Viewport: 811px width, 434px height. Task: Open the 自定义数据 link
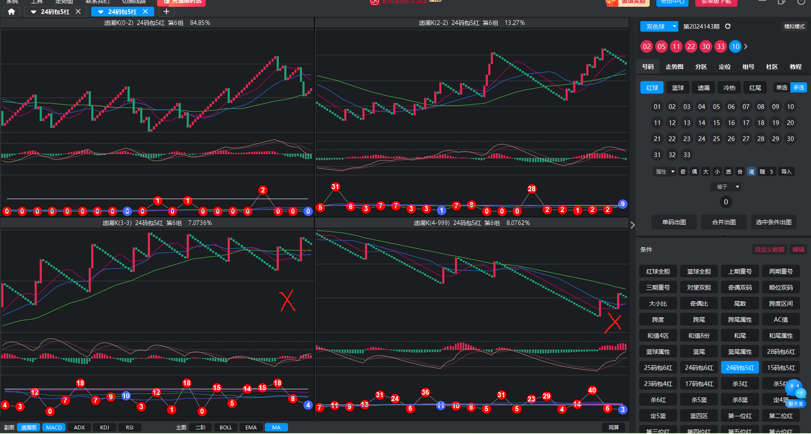(x=770, y=250)
